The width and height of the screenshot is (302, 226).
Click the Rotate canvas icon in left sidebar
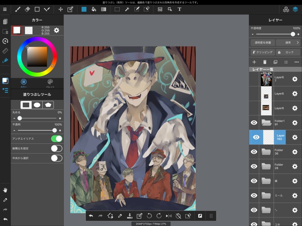click(5, 41)
